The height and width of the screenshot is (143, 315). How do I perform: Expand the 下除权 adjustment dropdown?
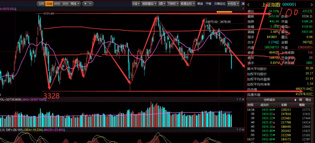point(173,3)
